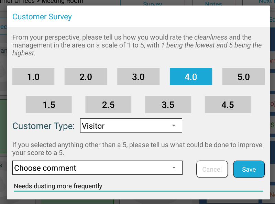275x204 pixels.
Task: Switch to the Notes tab
Action: coord(213,3)
